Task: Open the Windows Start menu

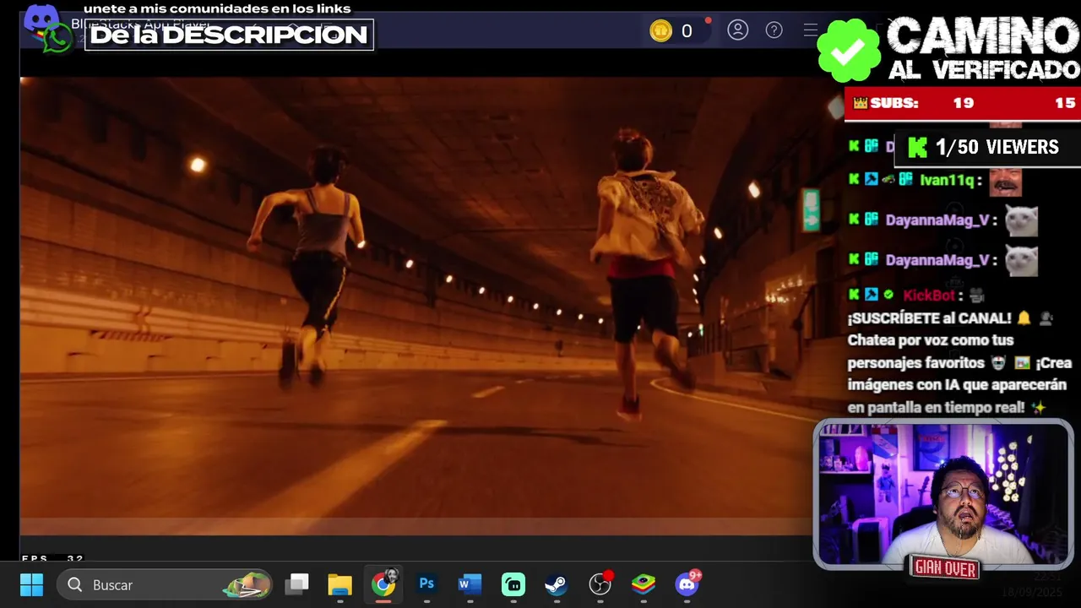Action: tap(31, 584)
